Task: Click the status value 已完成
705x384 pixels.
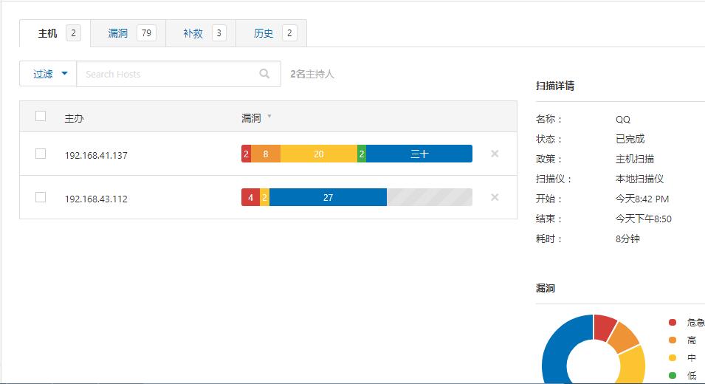Action: (x=630, y=139)
